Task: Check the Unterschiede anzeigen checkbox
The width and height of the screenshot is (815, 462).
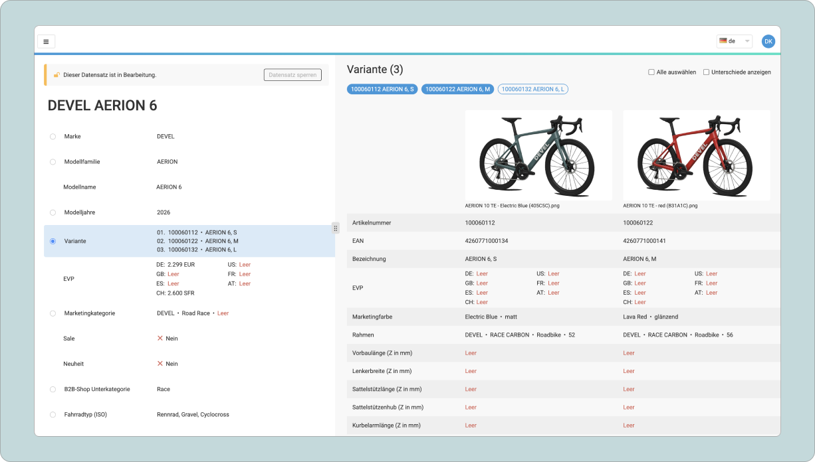Action: click(x=707, y=72)
